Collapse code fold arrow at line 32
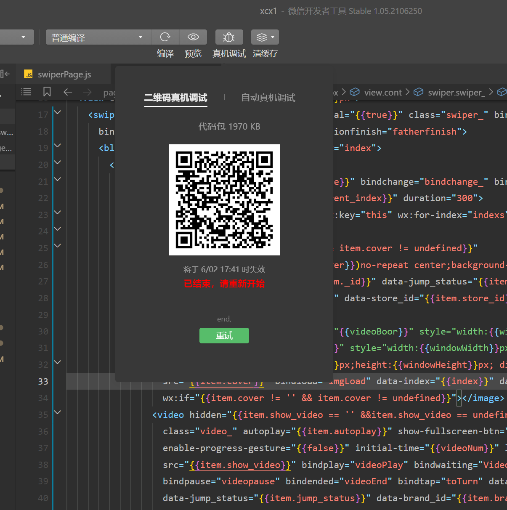This screenshot has height=510, width=507. [x=58, y=362]
